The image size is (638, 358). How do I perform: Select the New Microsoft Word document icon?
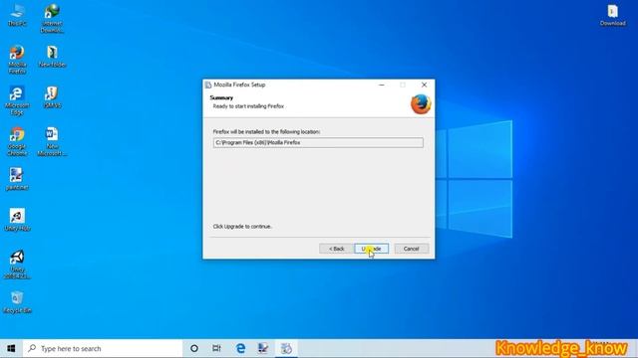52,141
